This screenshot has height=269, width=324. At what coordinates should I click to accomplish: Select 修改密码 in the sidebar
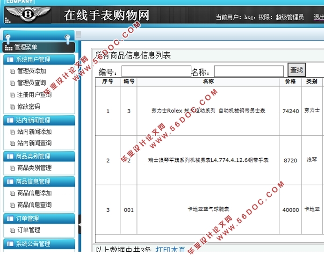(x=29, y=106)
